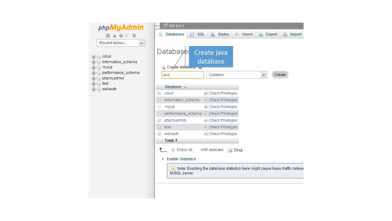Enable the Check All checkbox
This screenshot has width=392, height=221.
click(x=173, y=150)
